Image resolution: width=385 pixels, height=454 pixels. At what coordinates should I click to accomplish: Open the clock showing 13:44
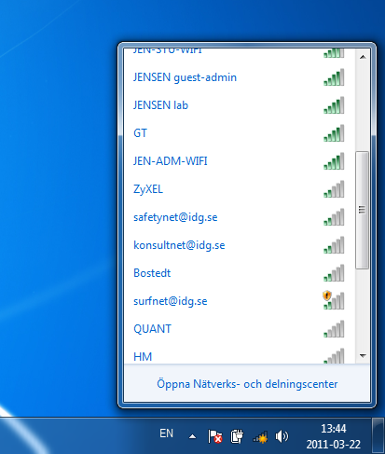click(334, 436)
